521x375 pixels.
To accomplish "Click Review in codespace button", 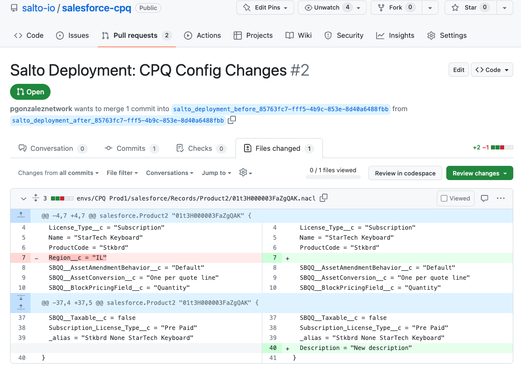I will (405, 173).
